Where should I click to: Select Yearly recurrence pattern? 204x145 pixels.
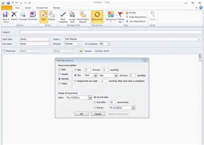point(63,84)
